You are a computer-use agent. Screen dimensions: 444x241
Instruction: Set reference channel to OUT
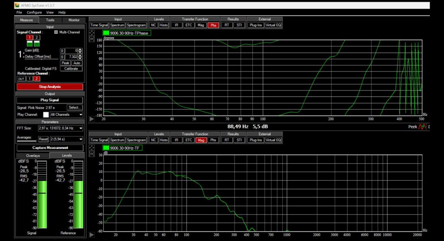21,78
